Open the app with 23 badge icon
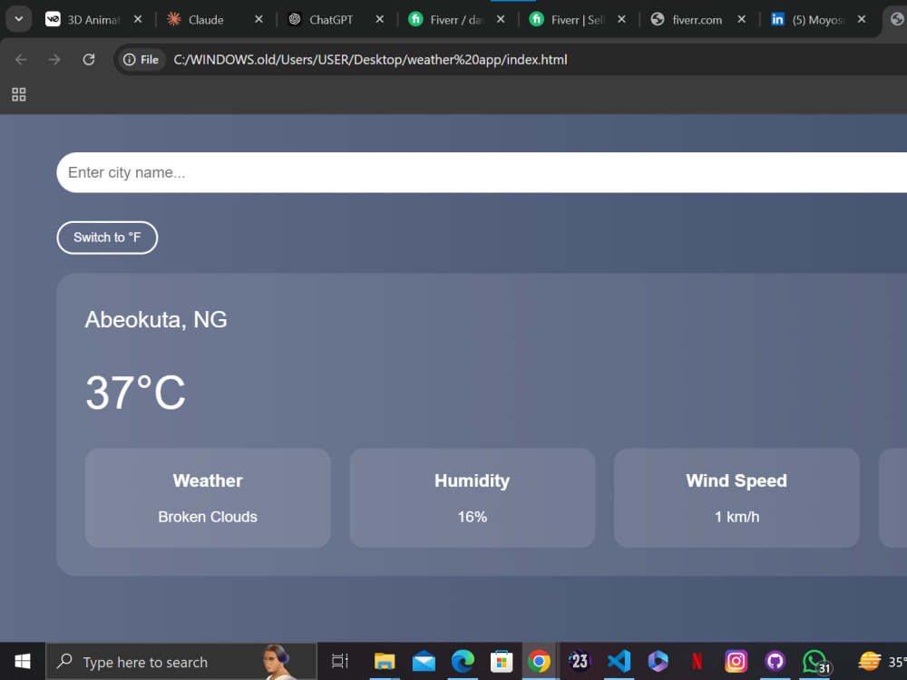Screen dimensions: 907x680 (579, 661)
